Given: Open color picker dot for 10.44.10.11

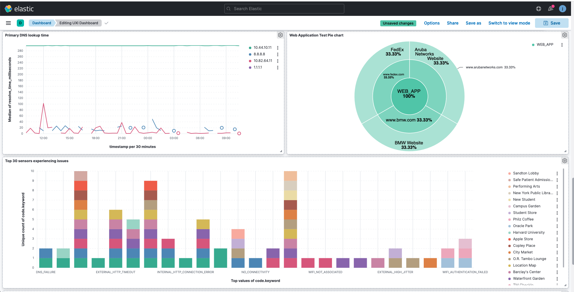Looking at the screenshot, I should point(250,48).
